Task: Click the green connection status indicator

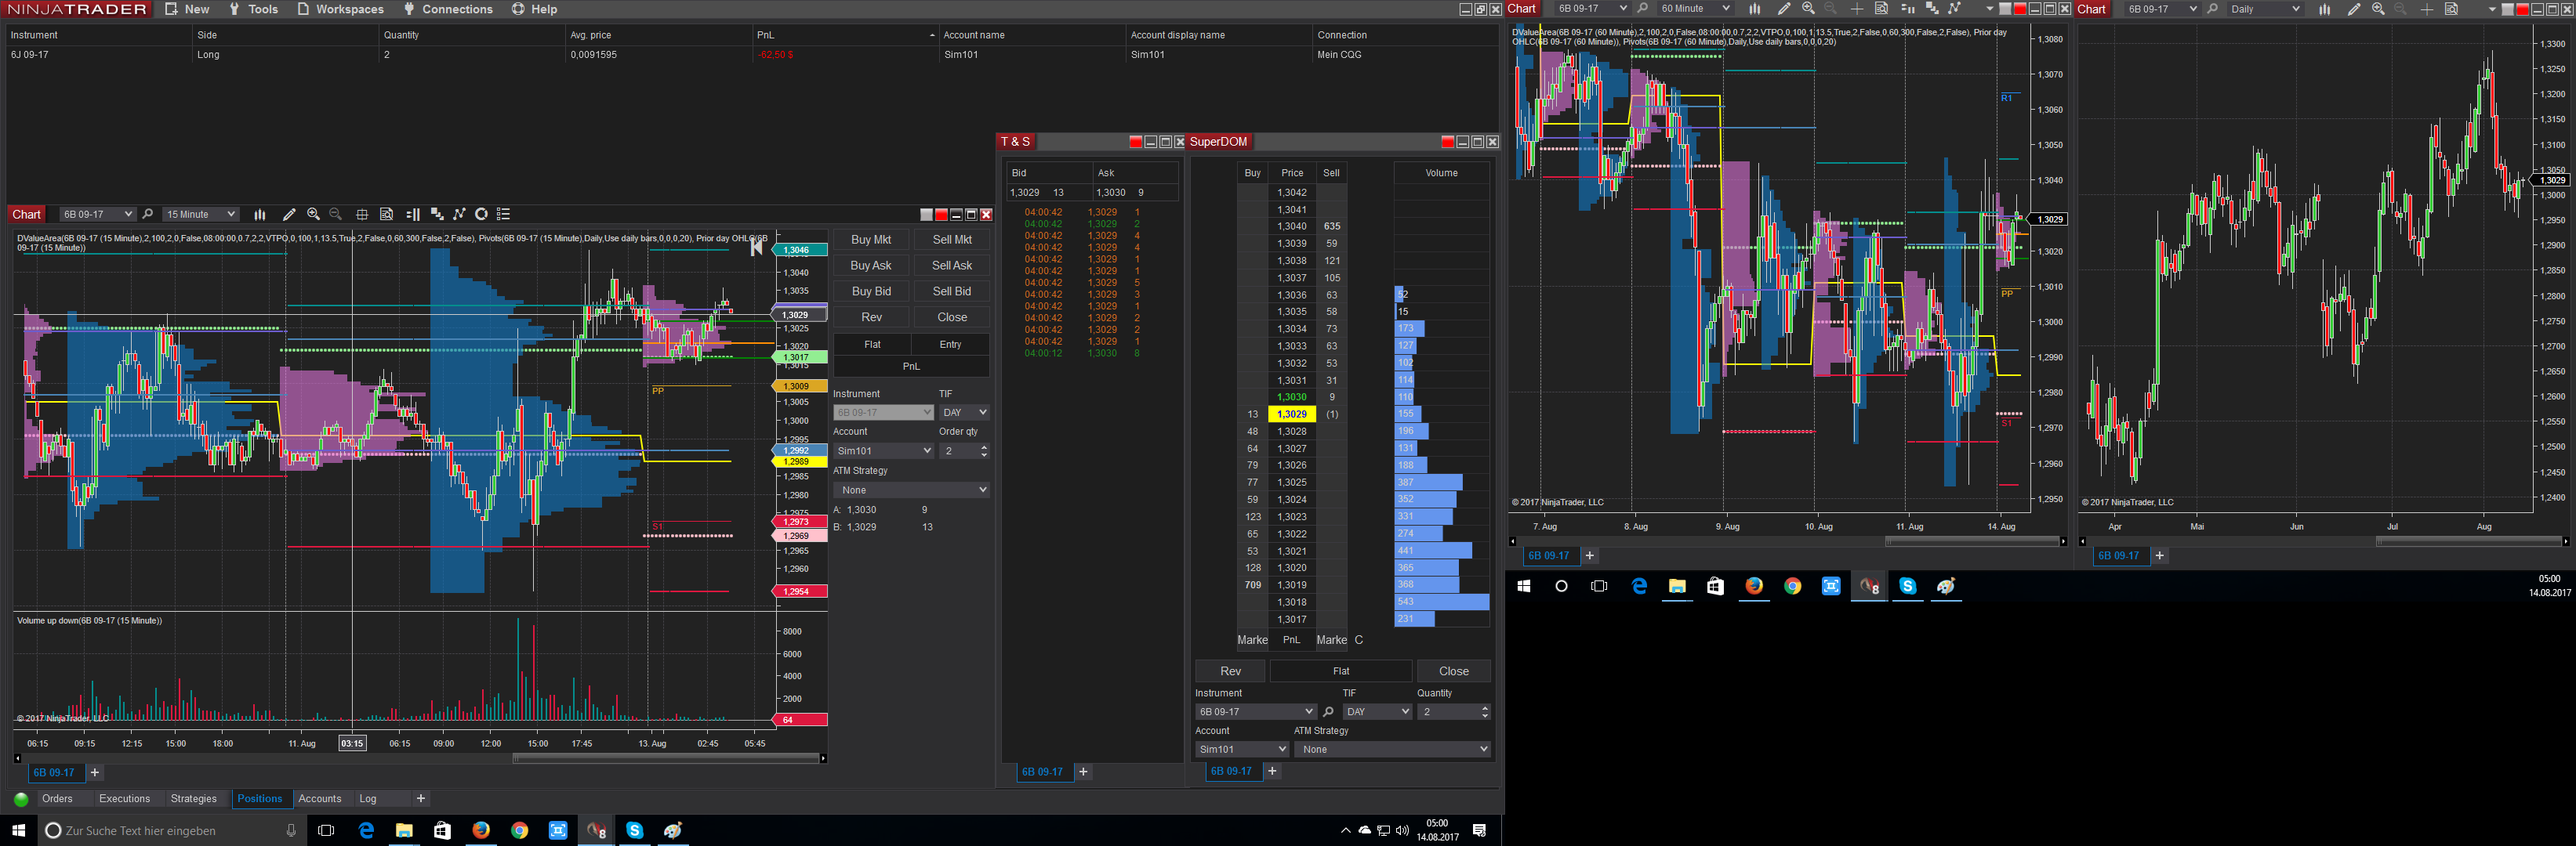Action: (21, 799)
